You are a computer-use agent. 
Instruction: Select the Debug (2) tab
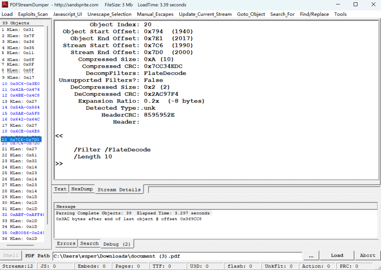pyautogui.click(x=117, y=244)
